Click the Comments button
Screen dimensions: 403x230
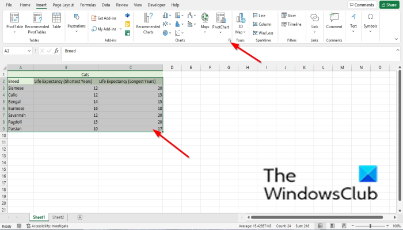[362, 5]
